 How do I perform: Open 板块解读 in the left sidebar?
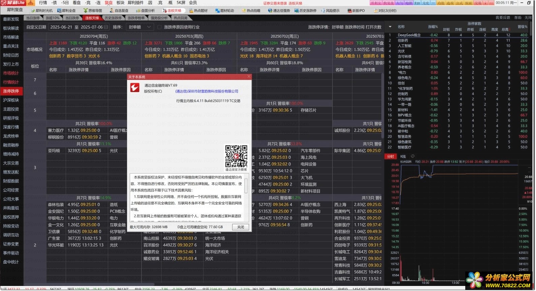(11, 28)
